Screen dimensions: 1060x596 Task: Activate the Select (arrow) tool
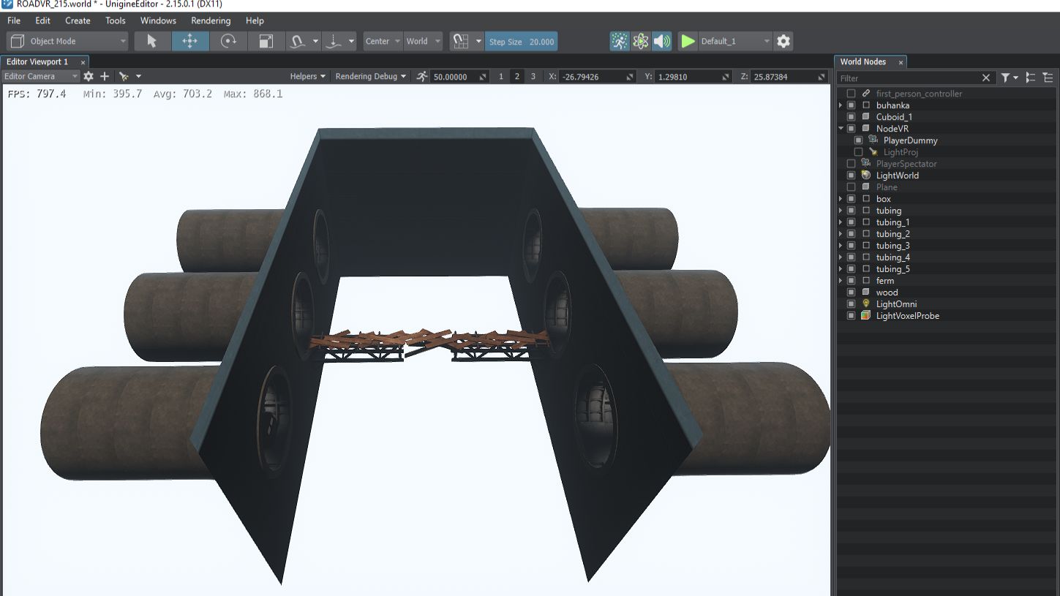152,41
